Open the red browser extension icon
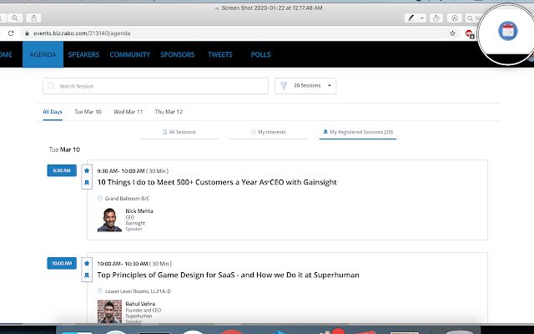 click(x=469, y=33)
